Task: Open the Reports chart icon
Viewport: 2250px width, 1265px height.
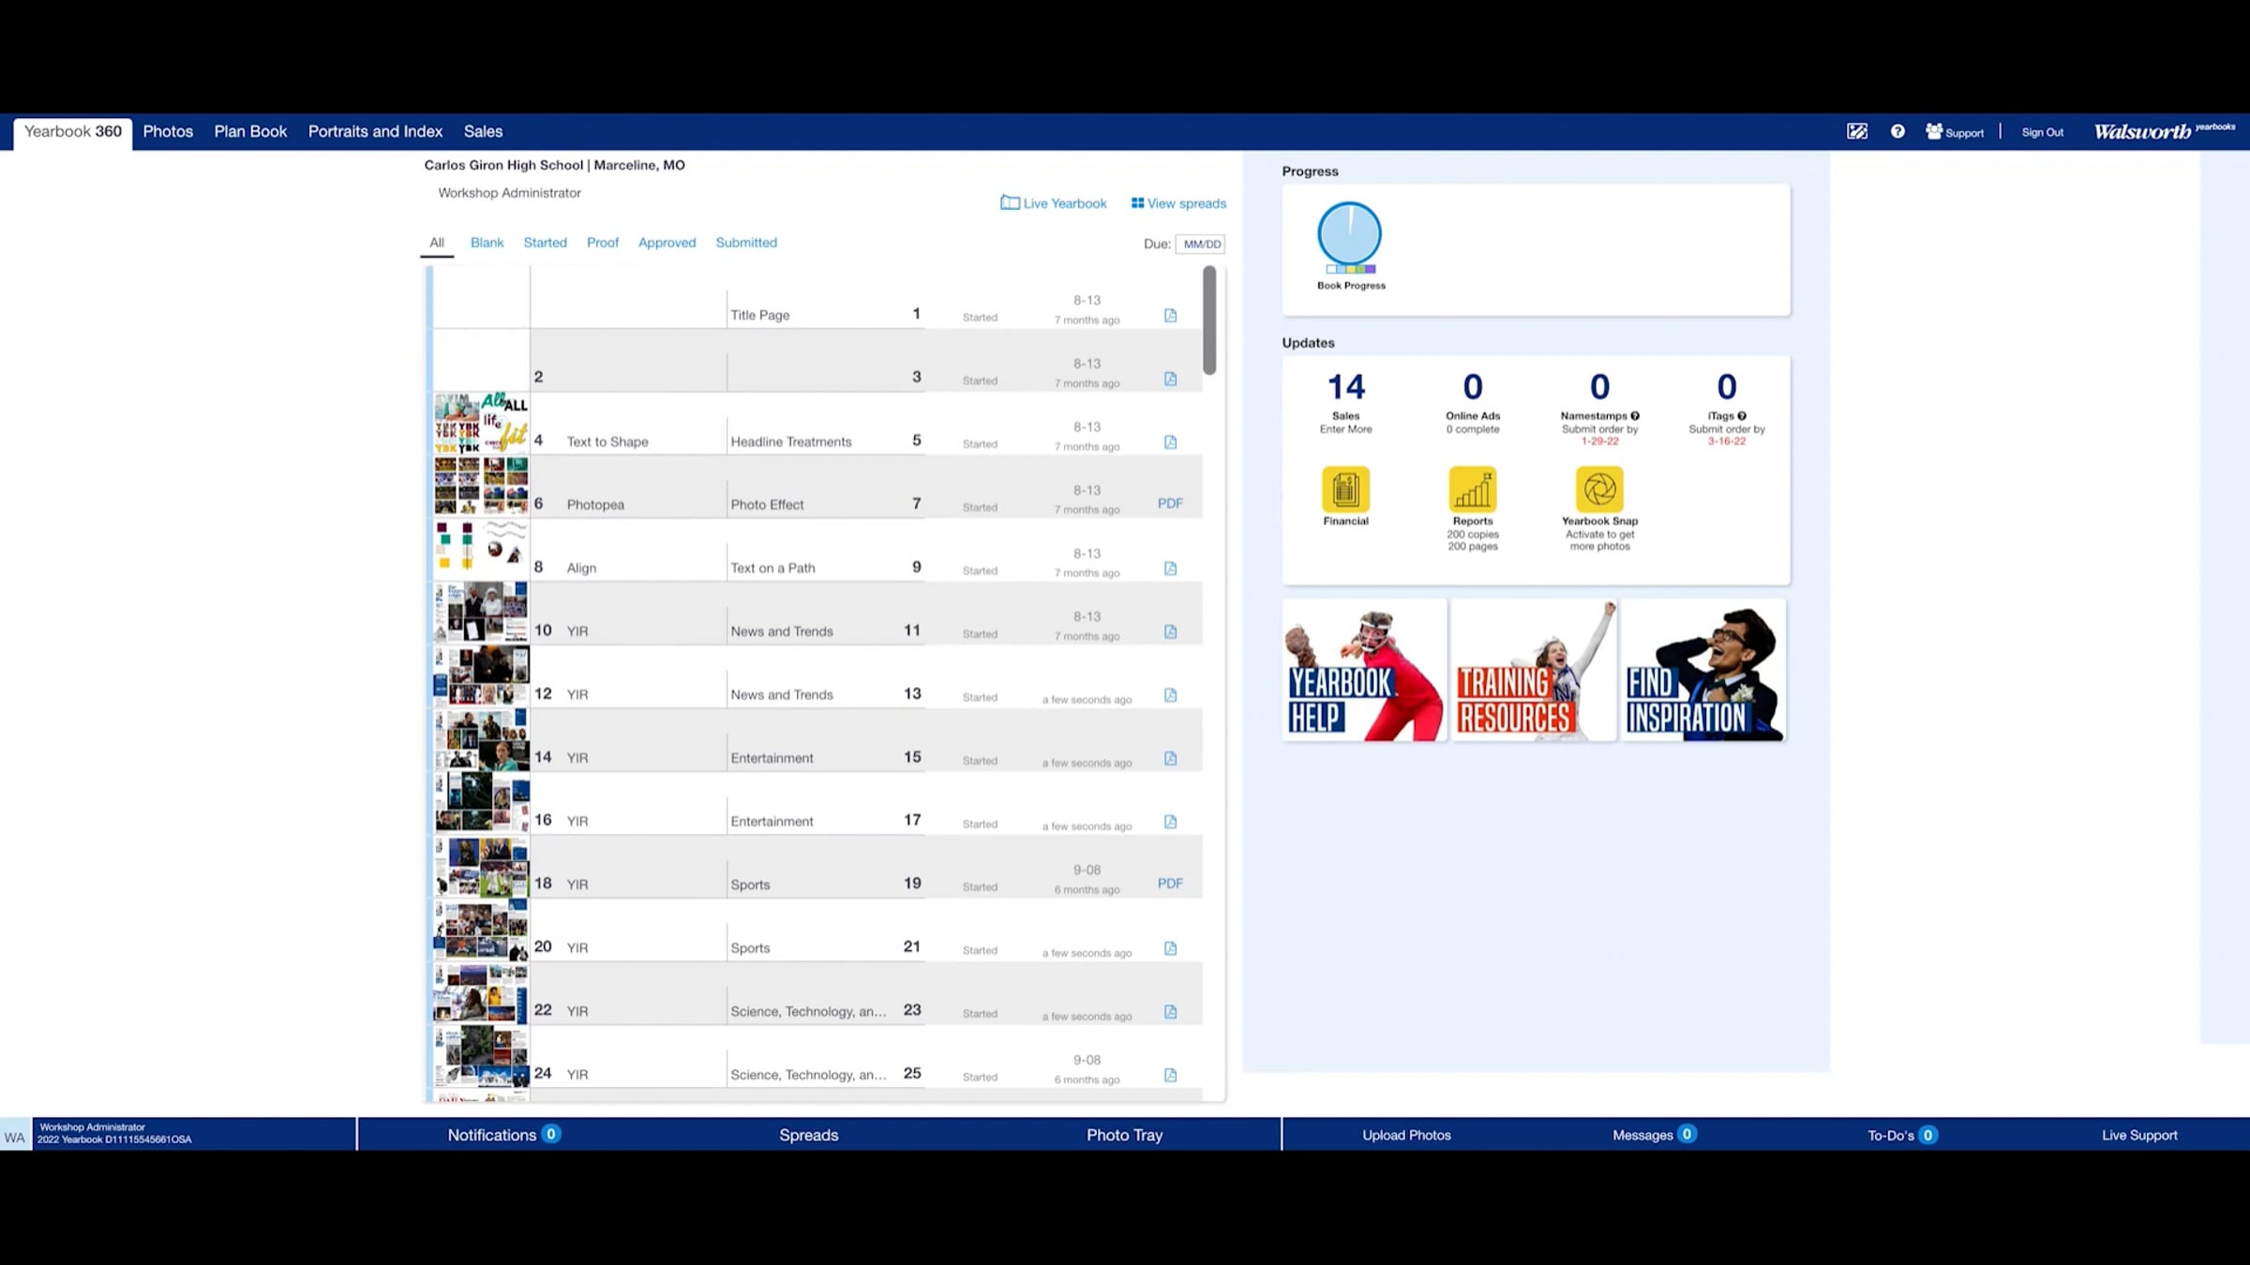Action: (1472, 489)
